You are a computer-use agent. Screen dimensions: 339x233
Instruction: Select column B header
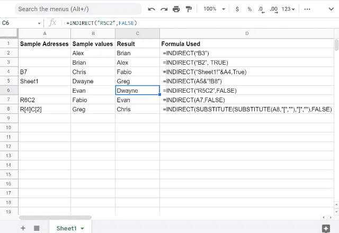[93, 33]
